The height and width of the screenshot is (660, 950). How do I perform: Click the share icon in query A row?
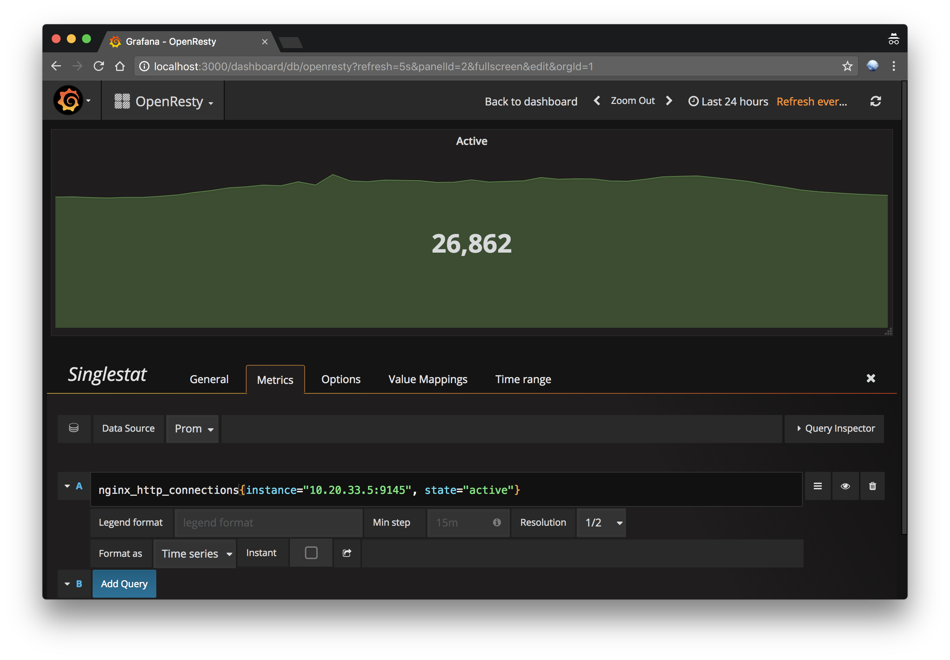(x=347, y=553)
